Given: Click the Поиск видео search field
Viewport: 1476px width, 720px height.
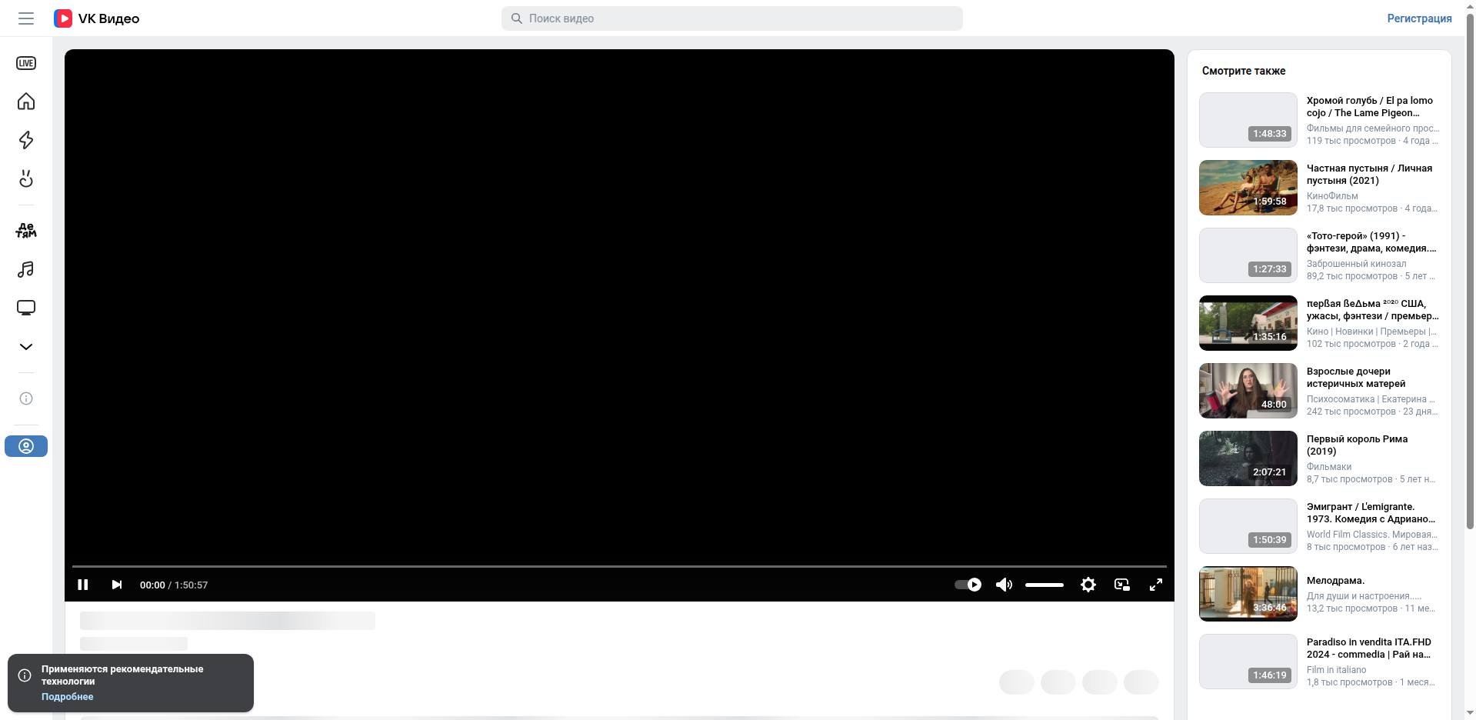Looking at the screenshot, I should coord(732,18).
